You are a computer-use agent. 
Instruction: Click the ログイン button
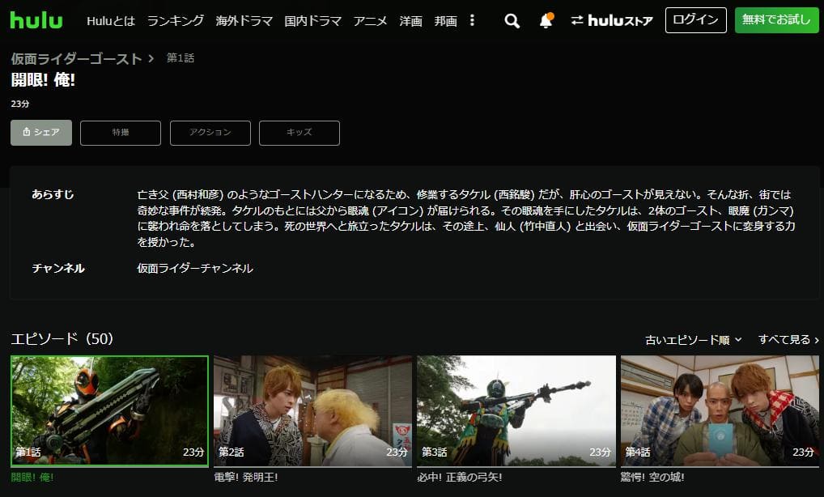[x=696, y=20]
